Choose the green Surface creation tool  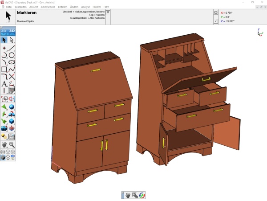pos(4,107)
